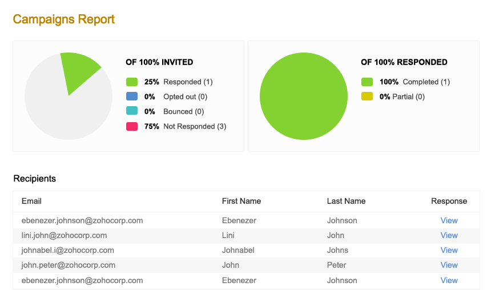The width and height of the screenshot is (491, 290).
Task: Click the Last Name column header
Action: point(346,201)
